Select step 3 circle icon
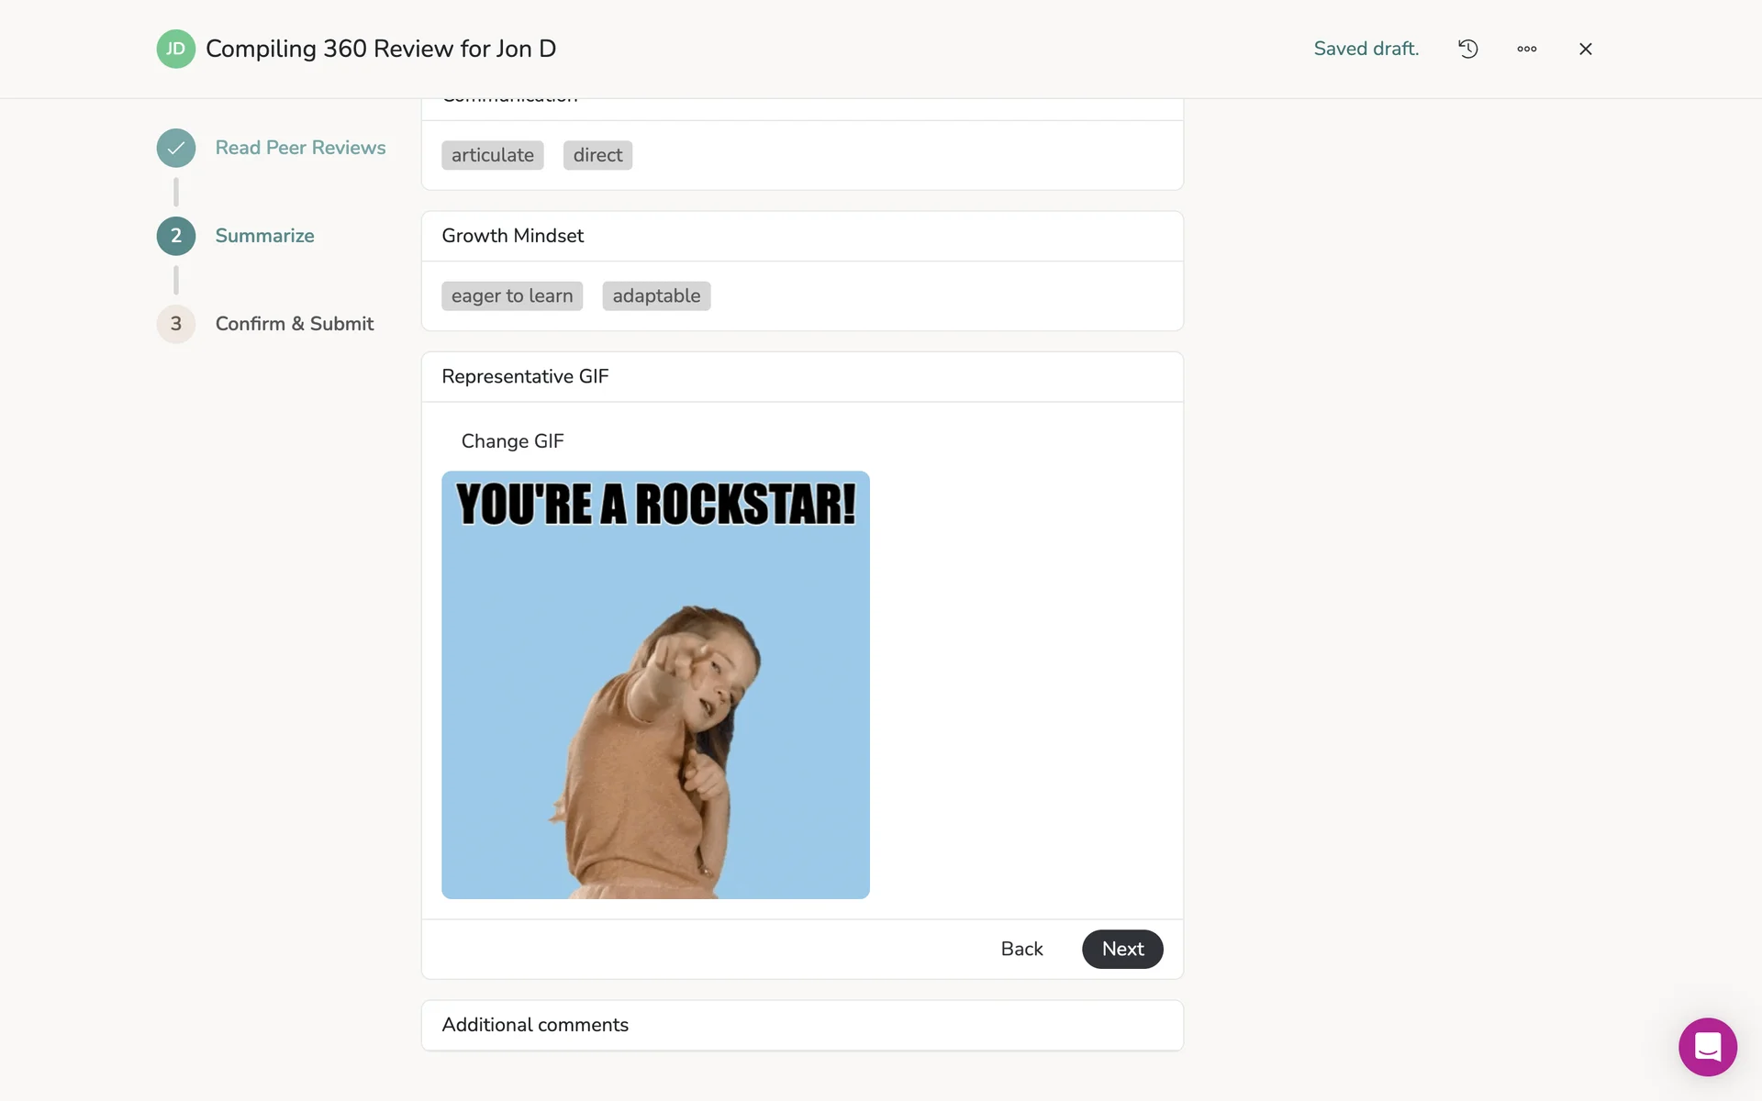Viewport: 1762px width, 1101px height. click(175, 324)
